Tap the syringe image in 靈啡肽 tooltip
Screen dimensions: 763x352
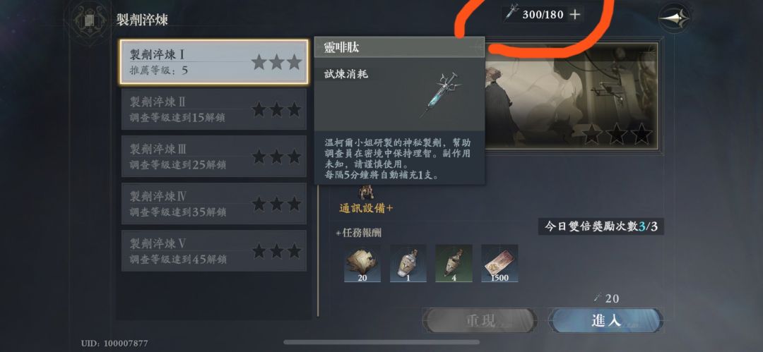(x=441, y=95)
